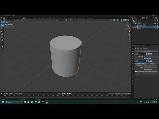
Task: Toggle the camera view icon
Action: click(130, 37)
